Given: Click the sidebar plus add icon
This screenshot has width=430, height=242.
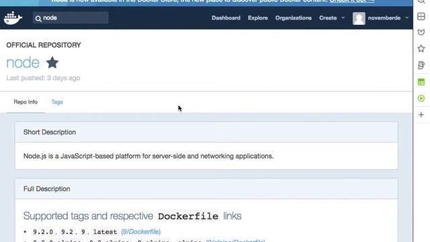Looking at the screenshot, I should tap(421, 115).
